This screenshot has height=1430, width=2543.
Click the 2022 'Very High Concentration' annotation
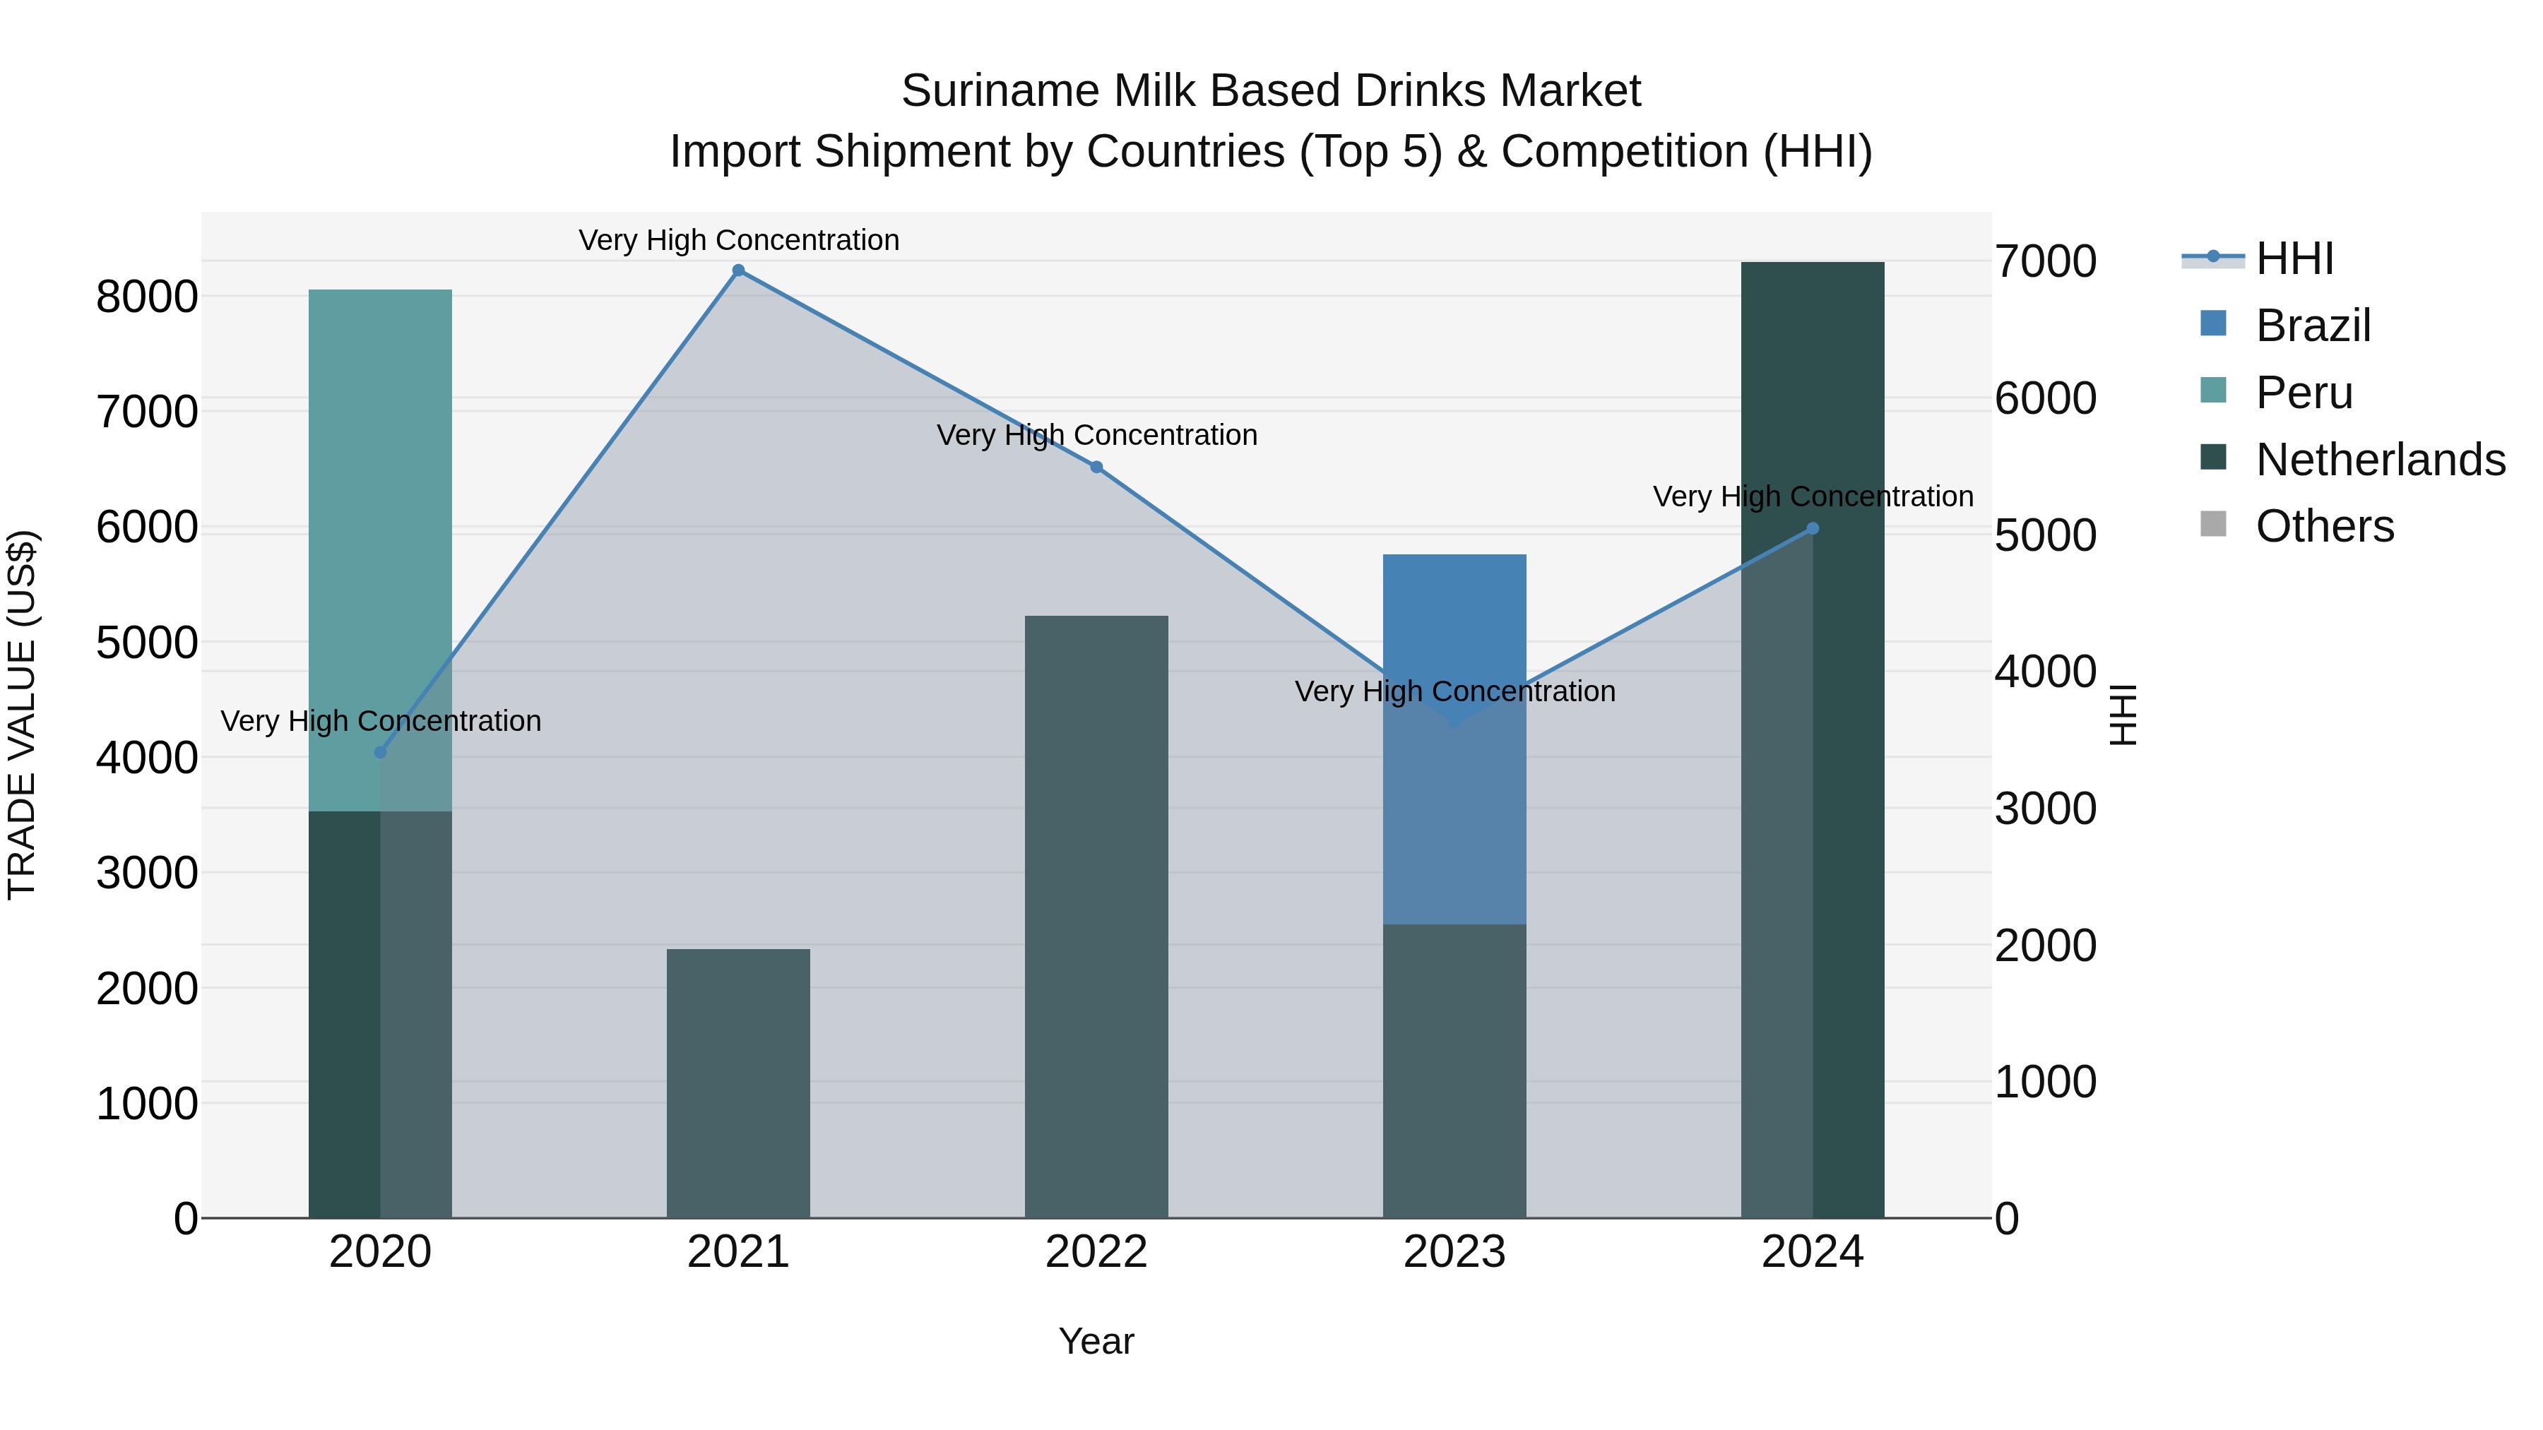[x=1097, y=435]
